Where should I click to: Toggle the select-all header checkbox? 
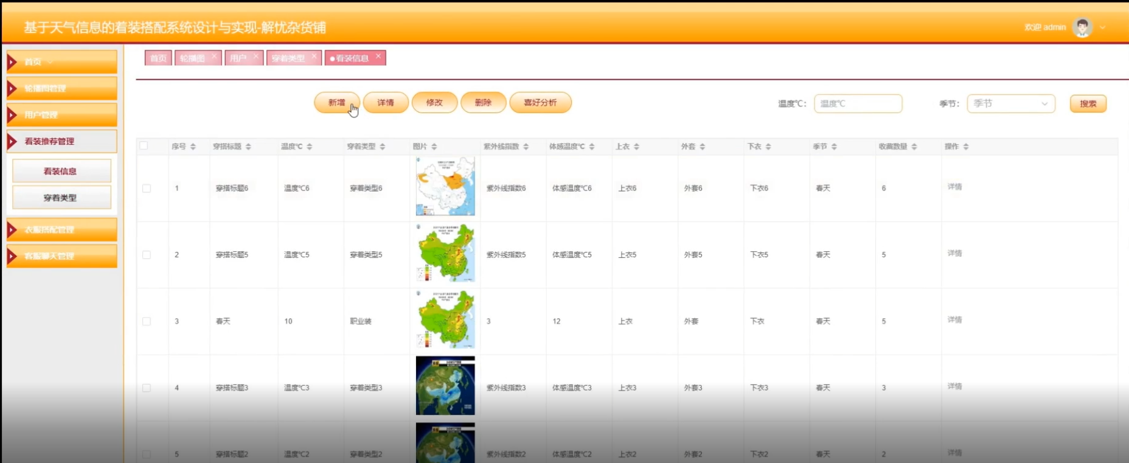coord(144,146)
